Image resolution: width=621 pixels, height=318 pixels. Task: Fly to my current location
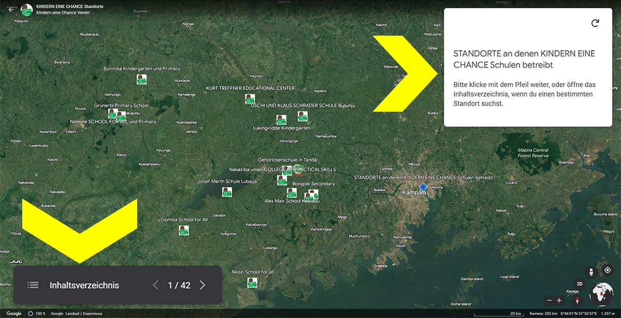(x=607, y=271)
